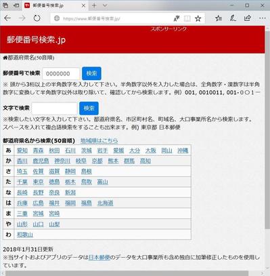This screenshot has height=276, width=270.
Task: Click the home icon beside 都道府県名
Action: point(5,58)
